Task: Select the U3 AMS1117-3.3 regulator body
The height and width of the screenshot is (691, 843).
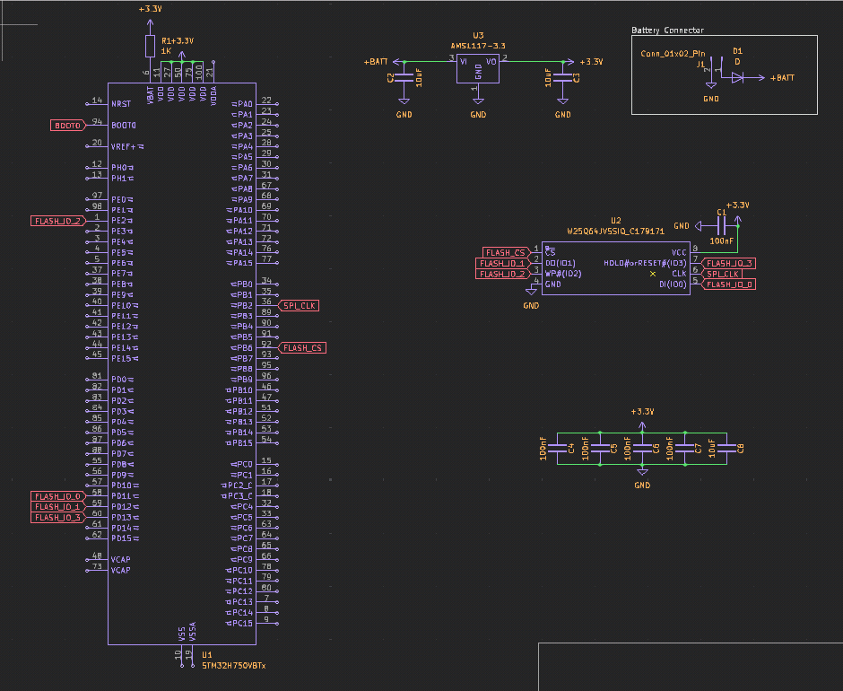Action: (477, 68)
